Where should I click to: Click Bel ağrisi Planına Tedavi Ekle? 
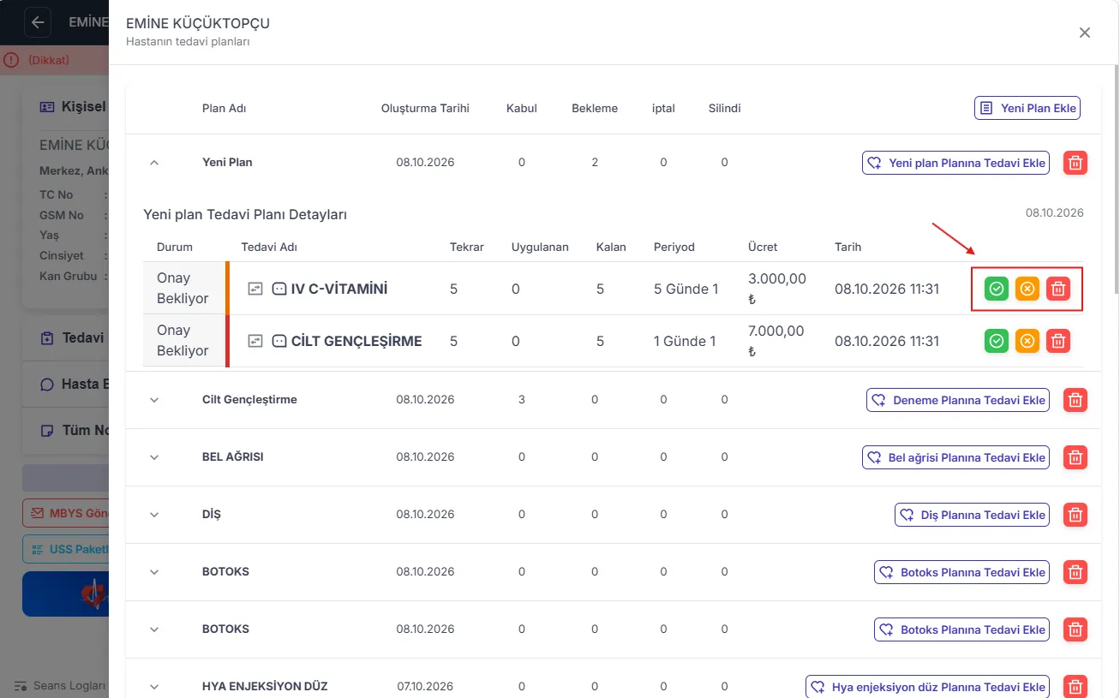[x=955, y=457]
